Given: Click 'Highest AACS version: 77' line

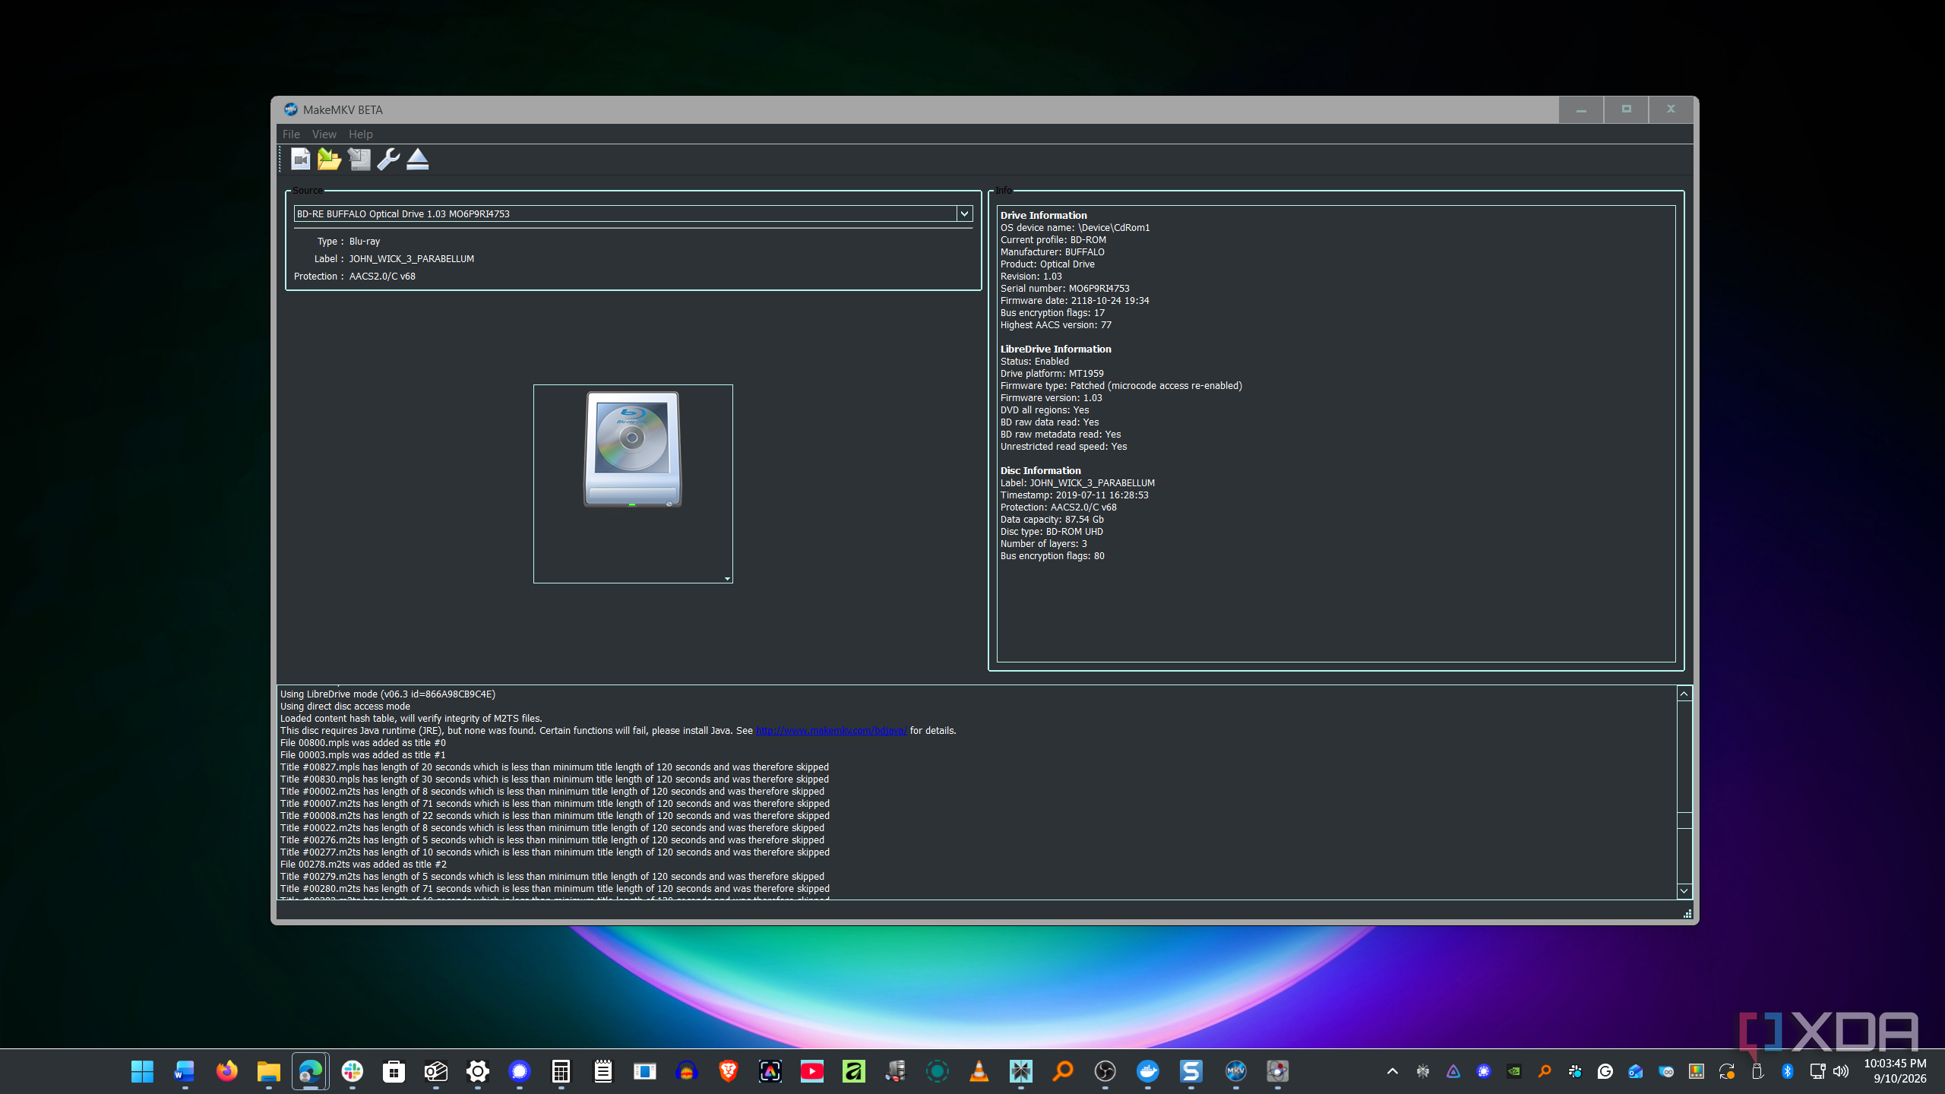Looking at the screenshot, I should 1055,325.
